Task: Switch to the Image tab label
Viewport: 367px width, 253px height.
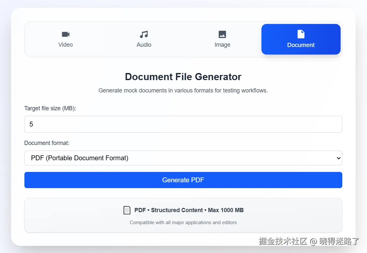Action: [x=222, y=45]
